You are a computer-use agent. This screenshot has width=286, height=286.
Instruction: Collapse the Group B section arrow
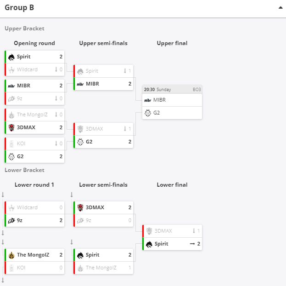click(x=280, y=8)
